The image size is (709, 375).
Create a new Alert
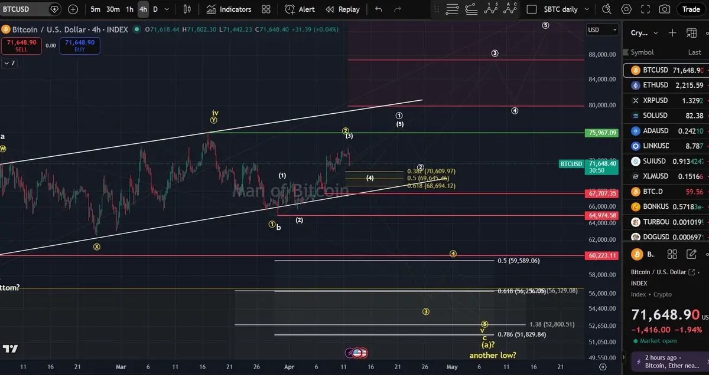pyautogui.click(x=300, y=9)
